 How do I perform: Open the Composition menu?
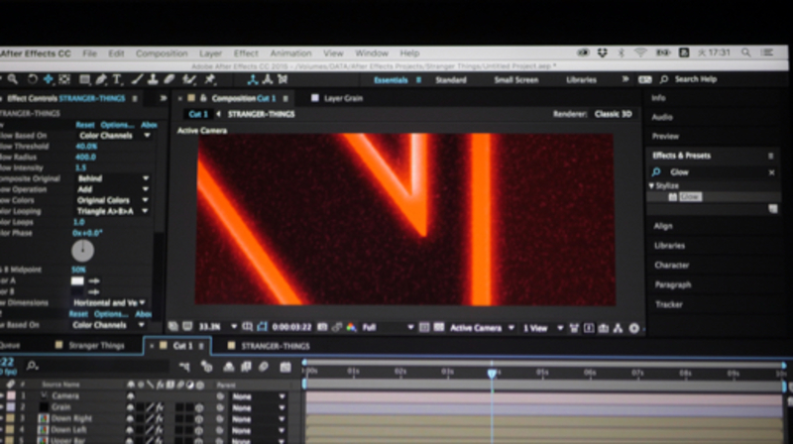point(162,54)
